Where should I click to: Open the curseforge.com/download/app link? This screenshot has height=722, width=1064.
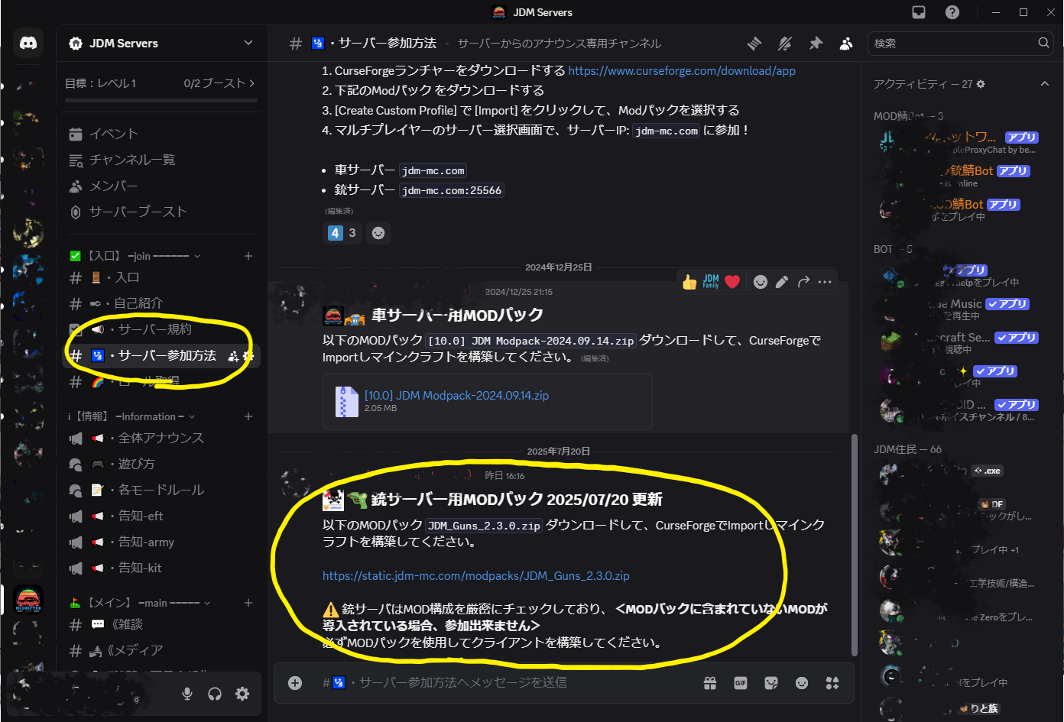tap(682, 70)
